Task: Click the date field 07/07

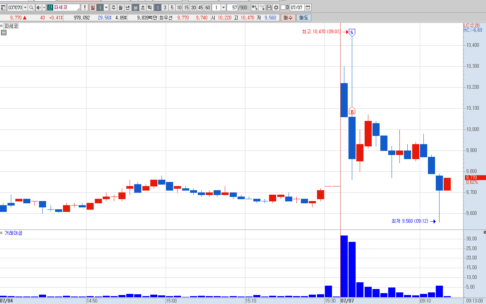Action: 297,7
